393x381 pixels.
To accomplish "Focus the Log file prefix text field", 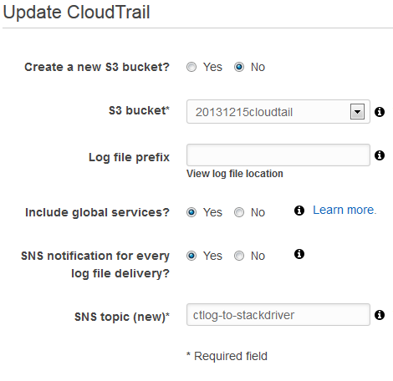I will pyautogui.click(x=278, y=155).
